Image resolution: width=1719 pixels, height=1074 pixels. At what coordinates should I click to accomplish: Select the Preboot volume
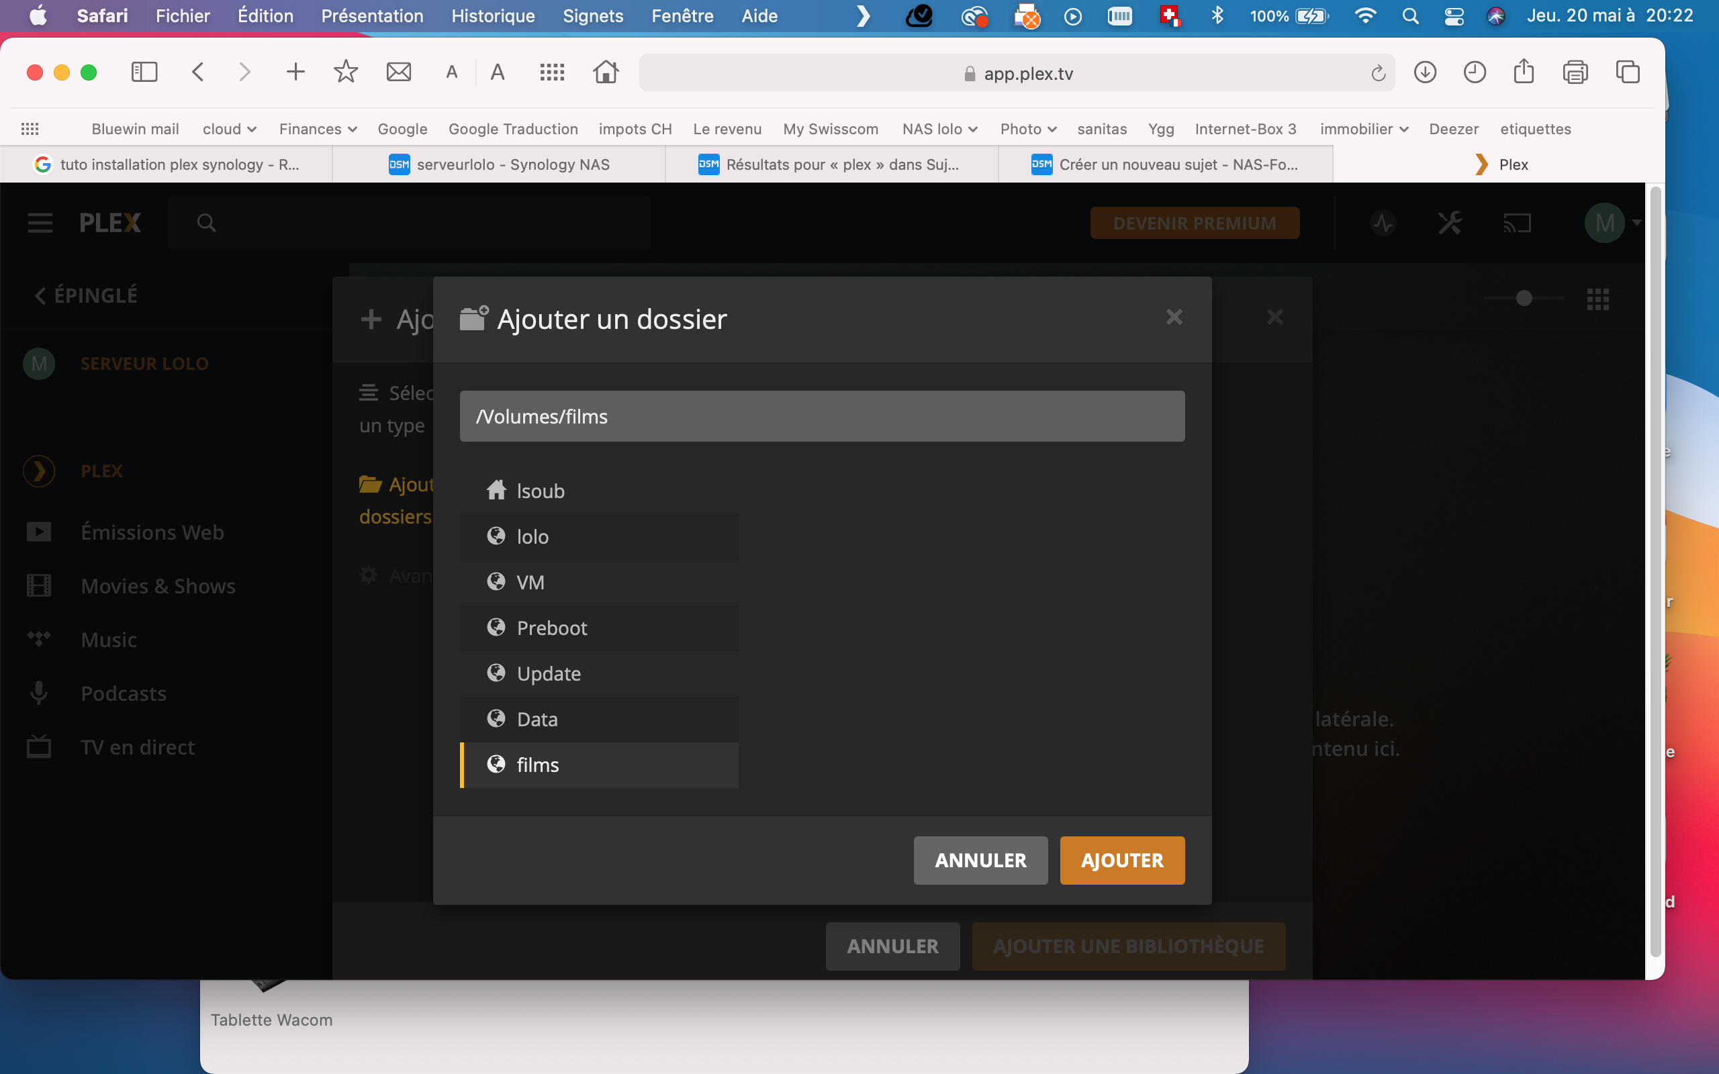click(x=599, y=628)
